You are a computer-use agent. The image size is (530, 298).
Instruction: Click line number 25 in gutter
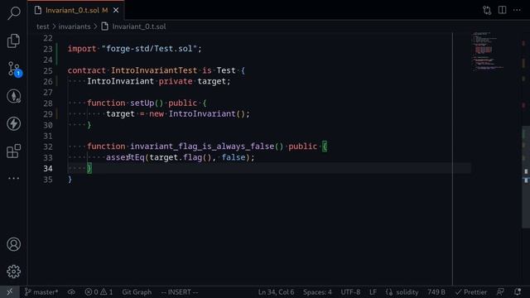48,70
